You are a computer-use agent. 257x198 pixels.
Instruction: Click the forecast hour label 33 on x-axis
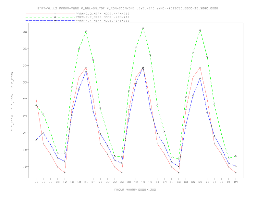[x=115, y=182]
